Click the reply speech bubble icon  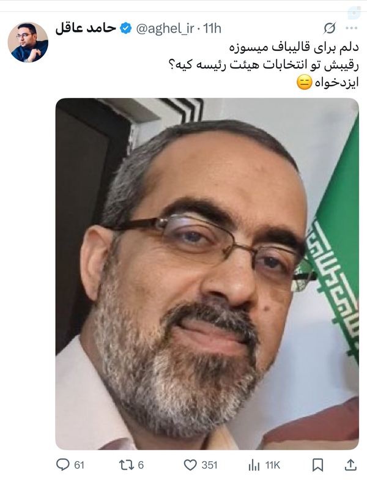tap(63, 465)
